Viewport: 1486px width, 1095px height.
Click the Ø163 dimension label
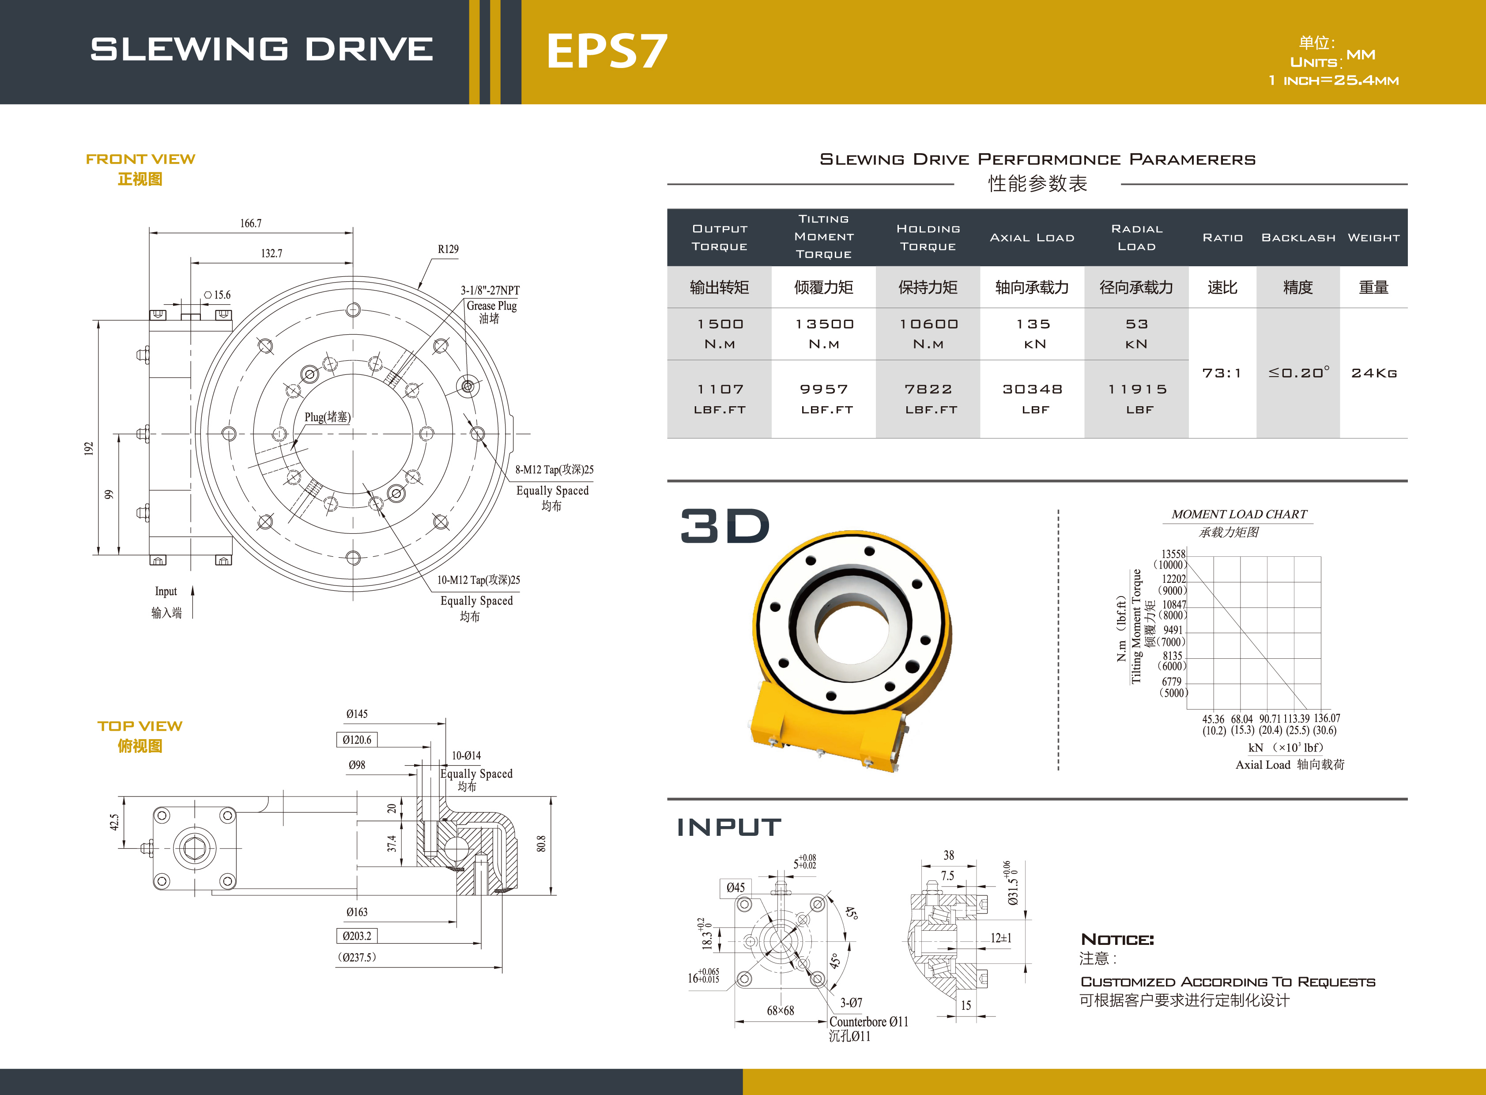pos(357,912)
